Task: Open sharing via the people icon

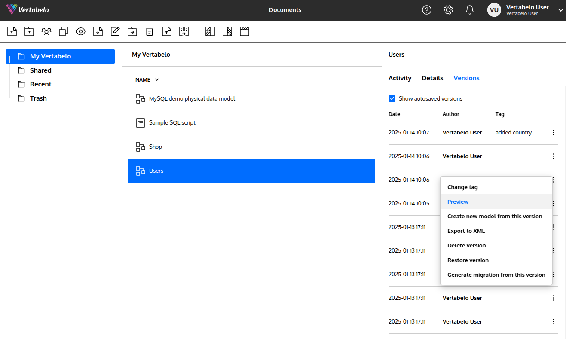Action: [x=46, y=31]
